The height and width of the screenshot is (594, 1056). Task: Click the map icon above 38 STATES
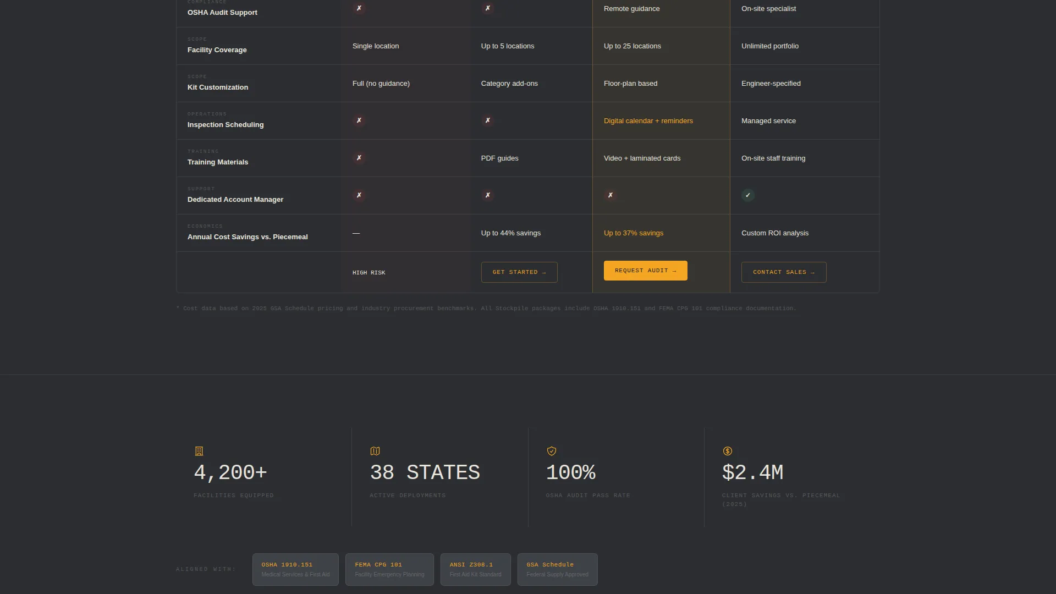point(375,451)
